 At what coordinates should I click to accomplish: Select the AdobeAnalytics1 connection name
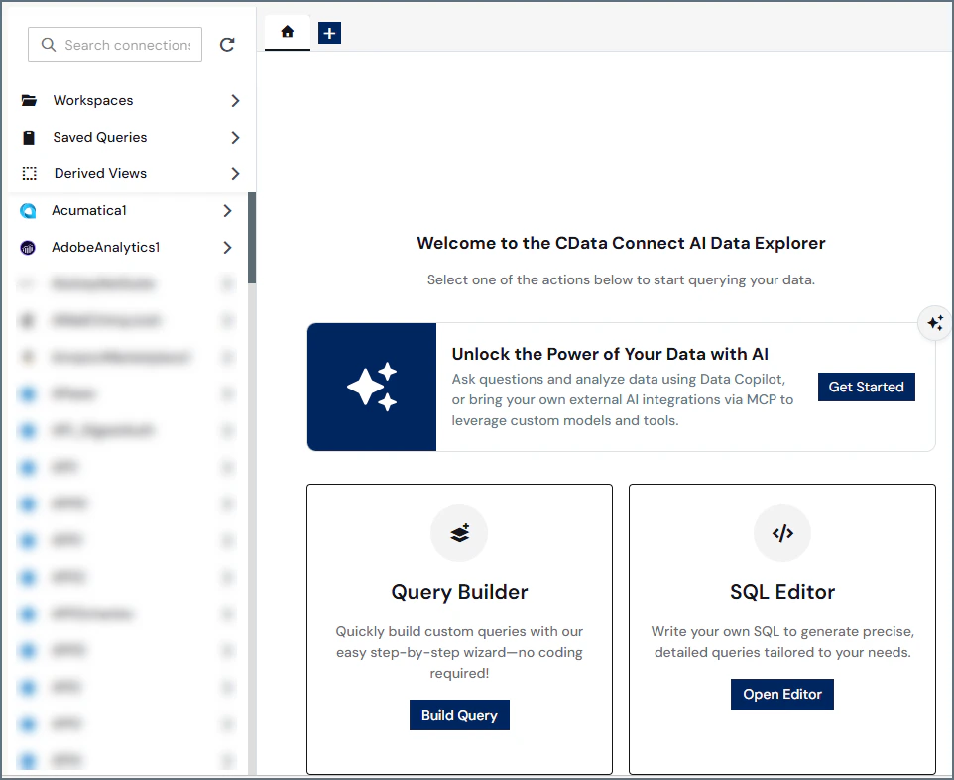[x=105, y=247]
